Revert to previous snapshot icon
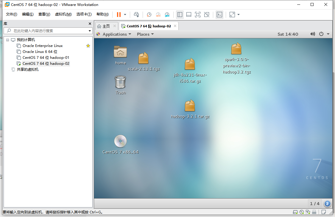 158,15
